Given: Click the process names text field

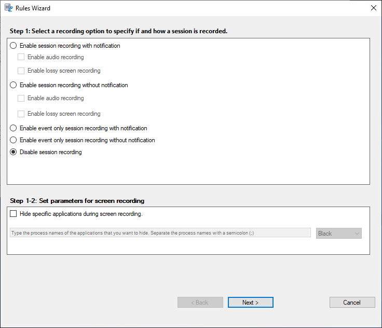Looking at the screenshot, I should coord(160,233).
